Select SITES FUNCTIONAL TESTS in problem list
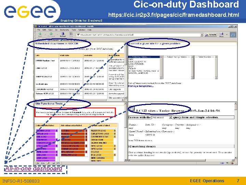 [144, 71]
